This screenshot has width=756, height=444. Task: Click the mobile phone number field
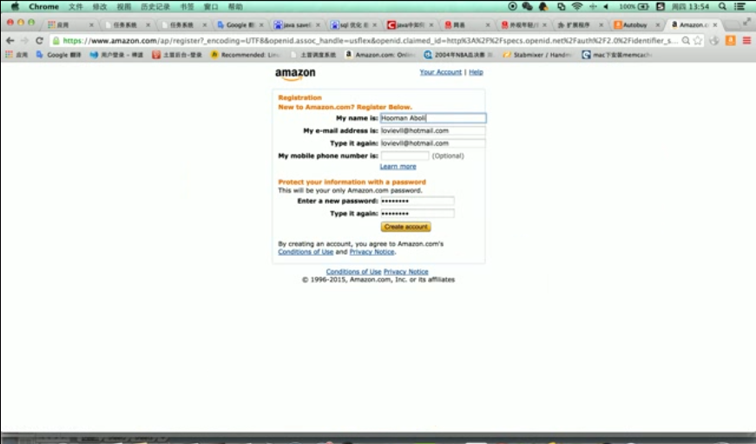[x=404, y=156]
